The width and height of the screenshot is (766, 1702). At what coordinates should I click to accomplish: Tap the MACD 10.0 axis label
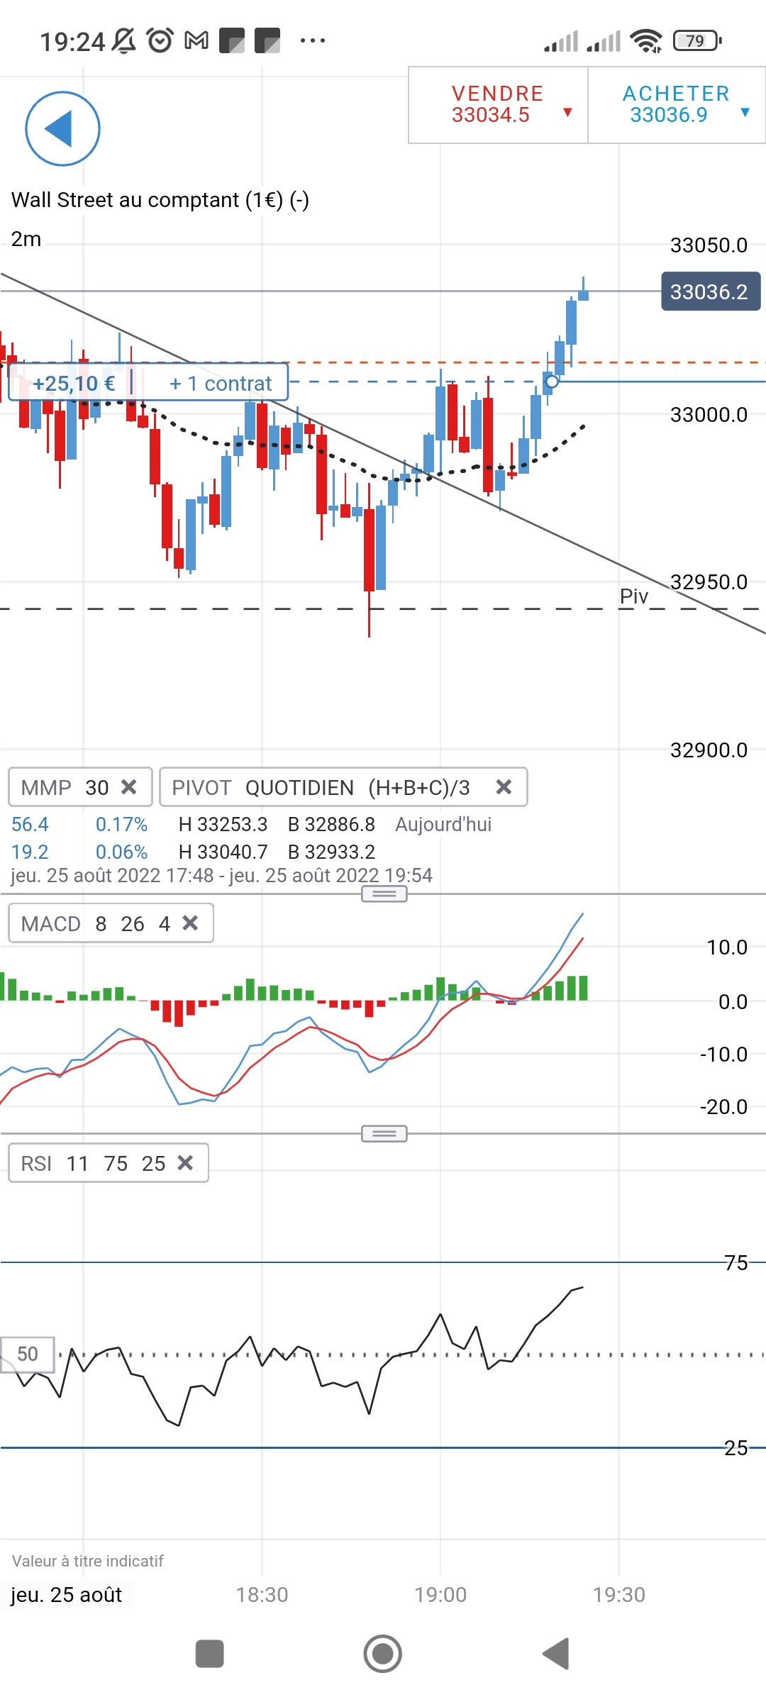coord(727,947)
